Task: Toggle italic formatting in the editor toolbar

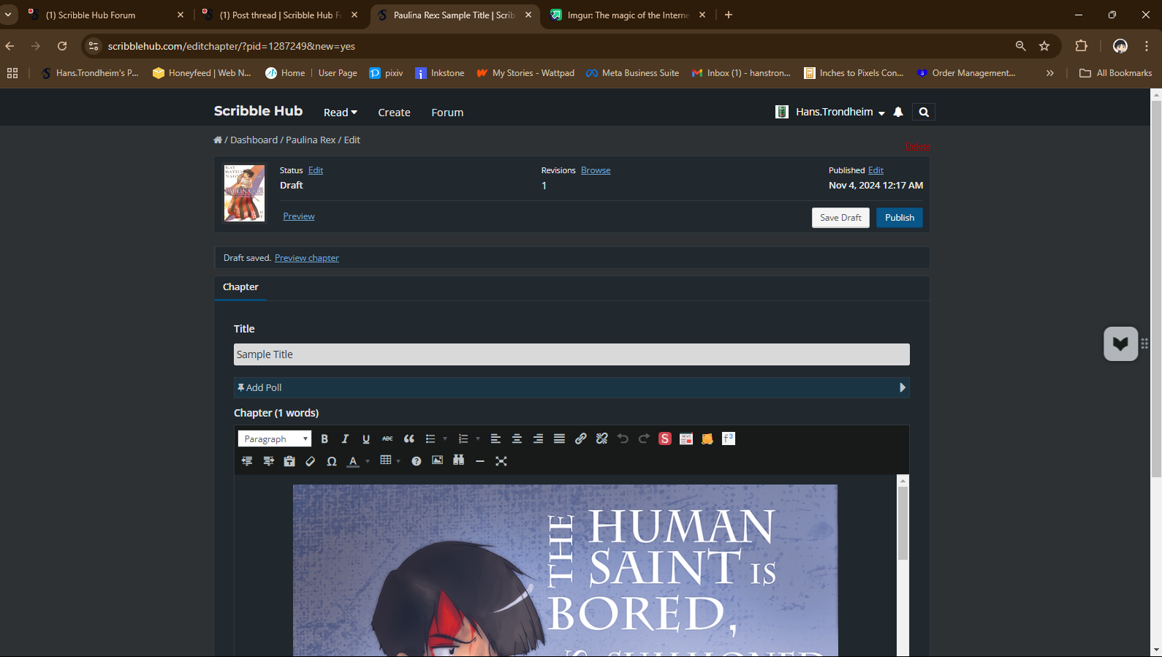Action: pos(345,439)
